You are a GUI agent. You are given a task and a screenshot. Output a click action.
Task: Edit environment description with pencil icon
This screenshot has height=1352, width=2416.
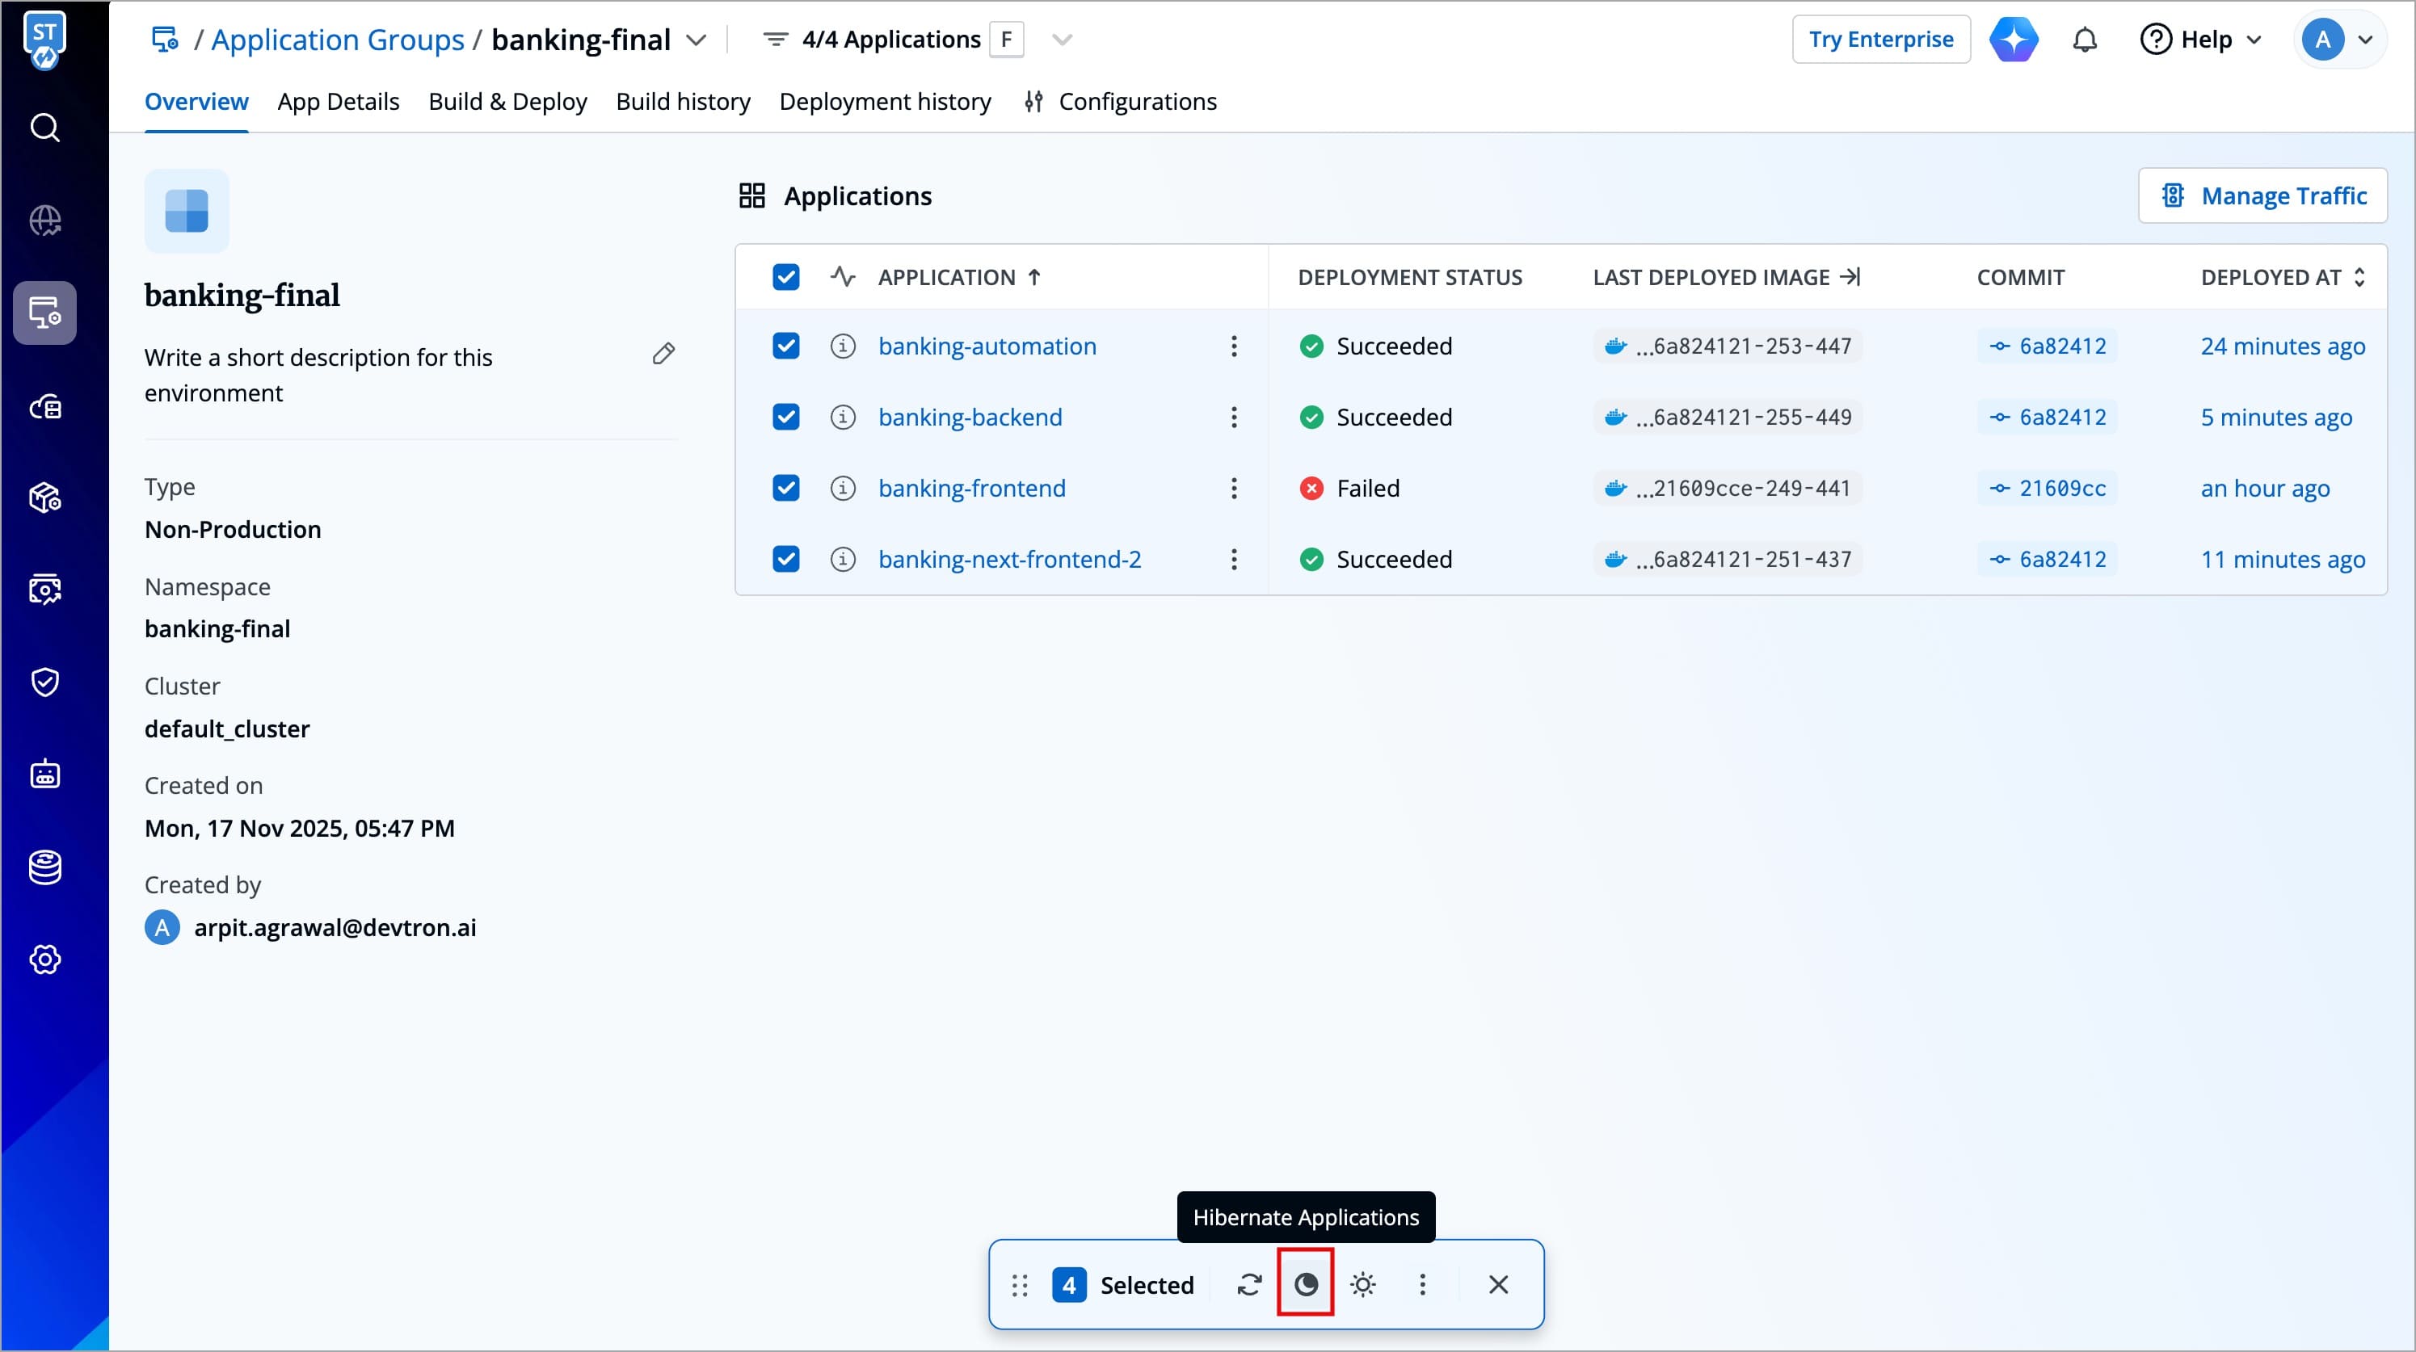(663, 354)
